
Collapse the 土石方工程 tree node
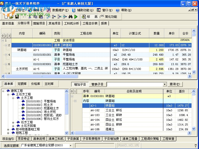point(8,95)
